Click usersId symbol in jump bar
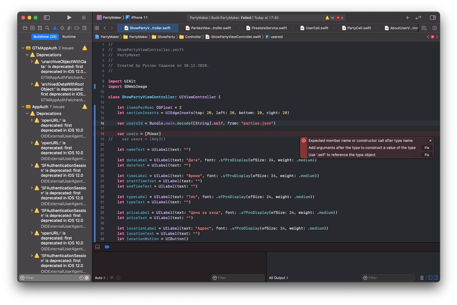 coord(274,37)
